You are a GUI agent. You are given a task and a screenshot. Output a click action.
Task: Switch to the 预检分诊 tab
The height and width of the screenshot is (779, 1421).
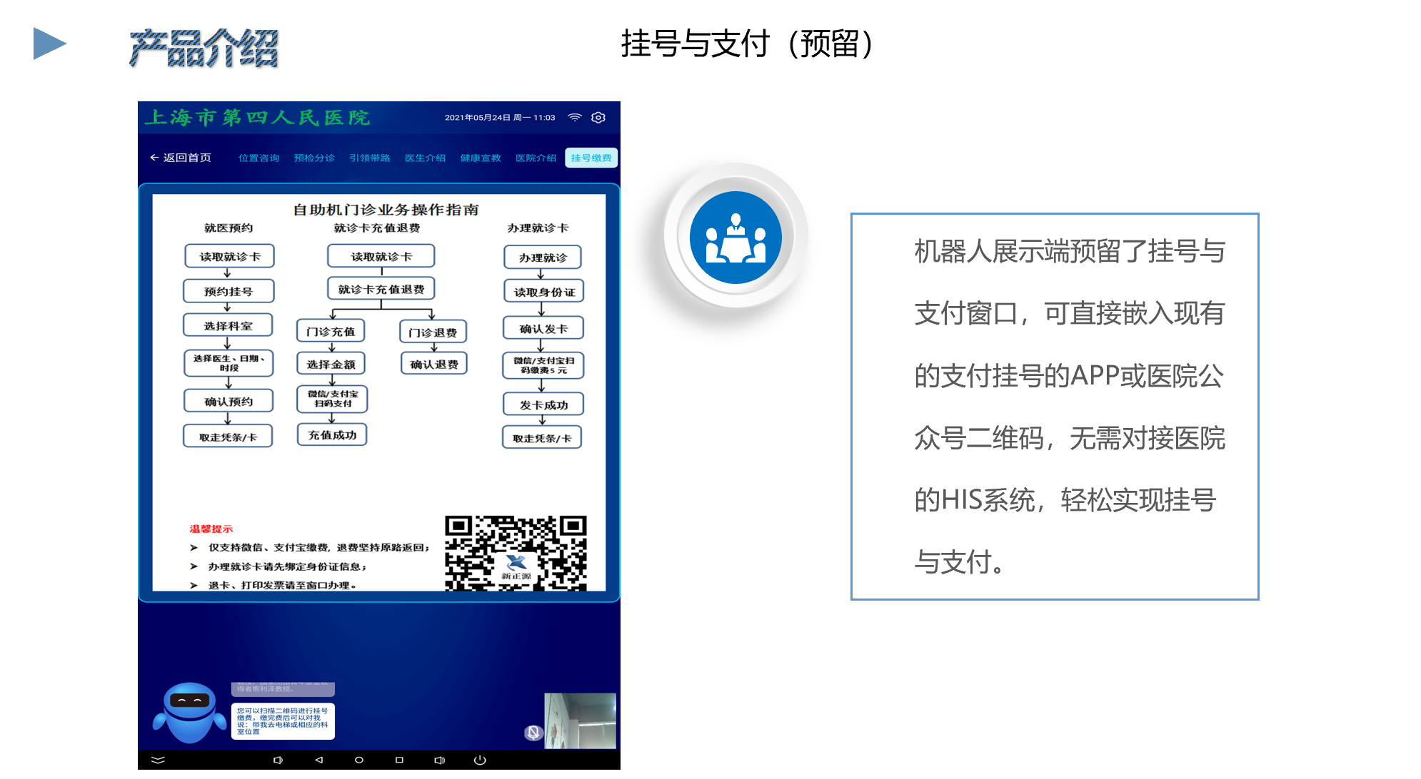[x=314, y=158]
